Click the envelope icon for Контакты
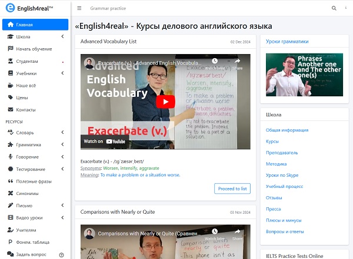 pos(11,109)
